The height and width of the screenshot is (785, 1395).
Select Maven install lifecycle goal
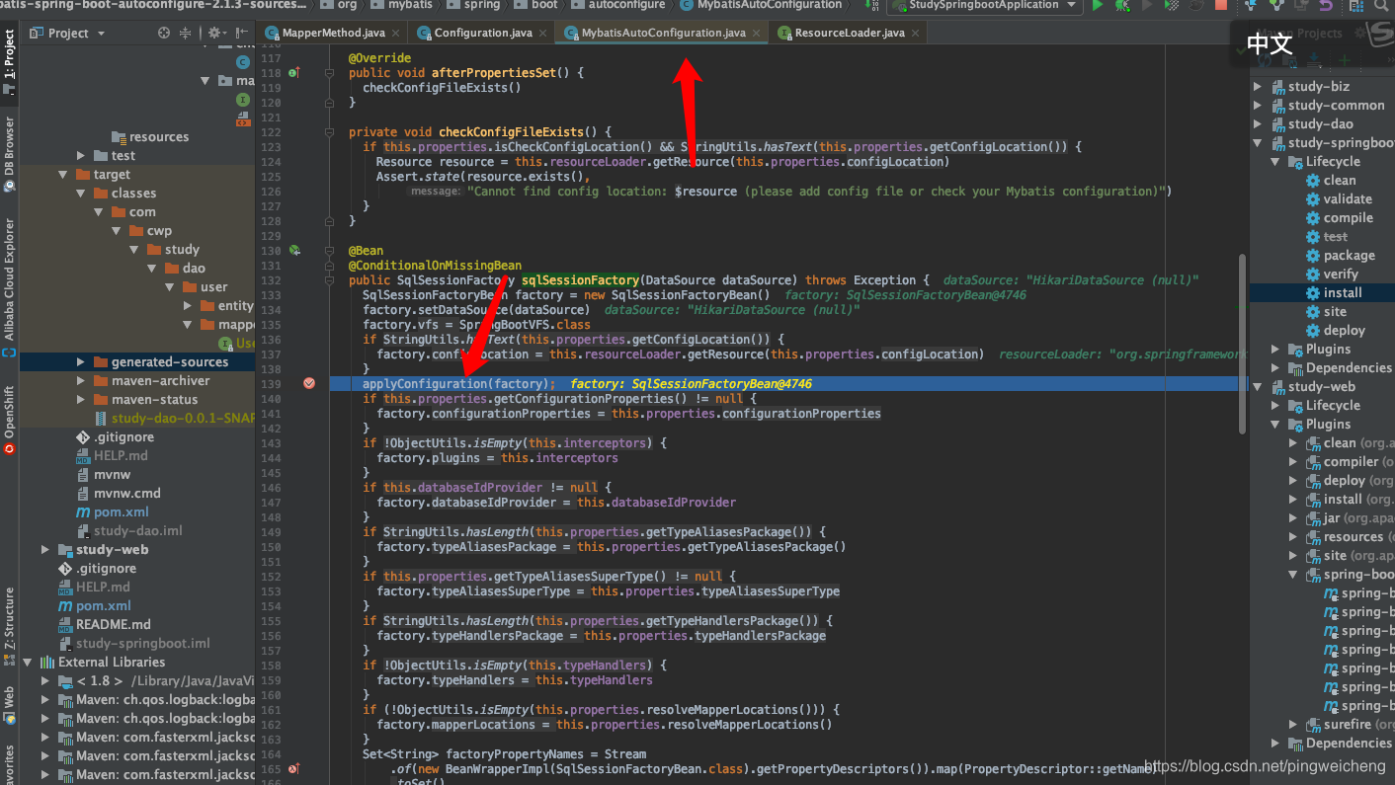(1343, 293)
